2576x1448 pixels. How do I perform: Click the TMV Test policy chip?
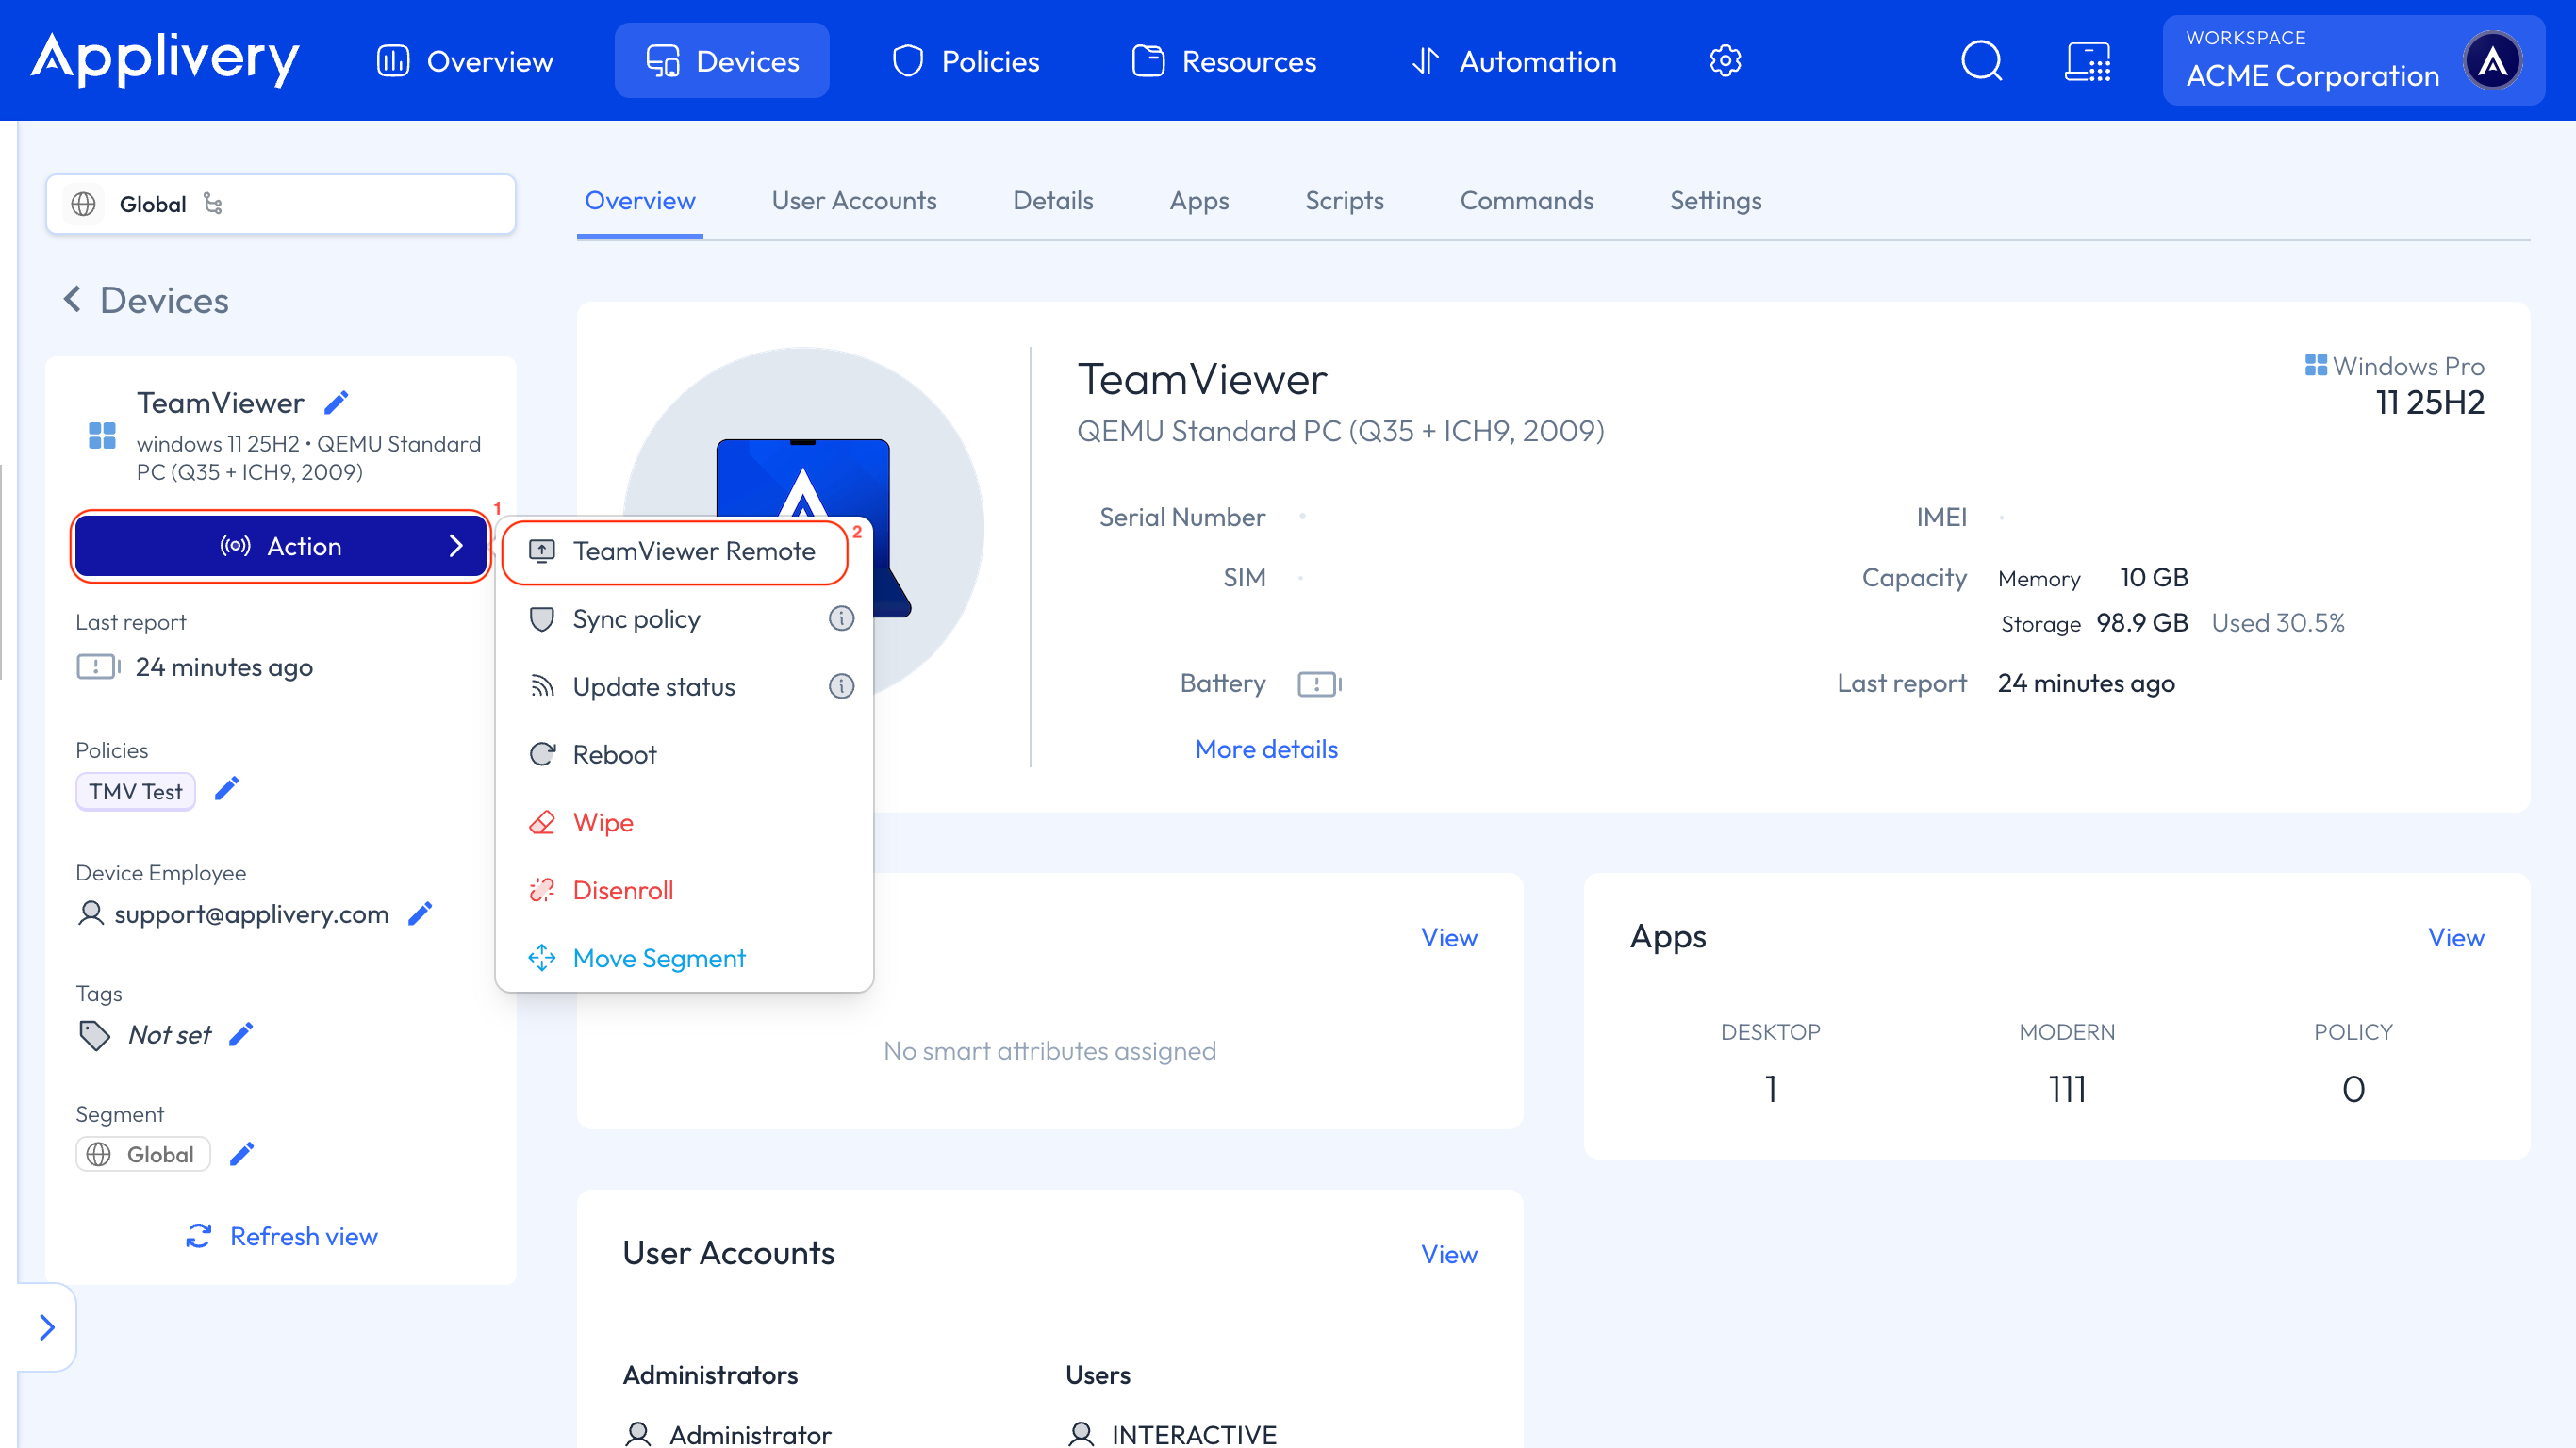point(136,792)
